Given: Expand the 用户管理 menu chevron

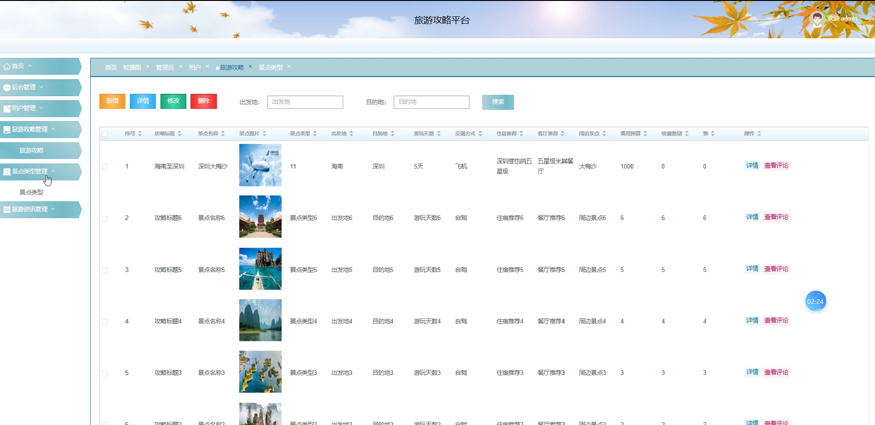Looking at the screenshot, I should [x=41, y=108].
